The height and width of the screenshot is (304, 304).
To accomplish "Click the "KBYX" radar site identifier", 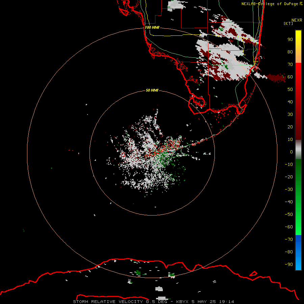I will 182,302.
